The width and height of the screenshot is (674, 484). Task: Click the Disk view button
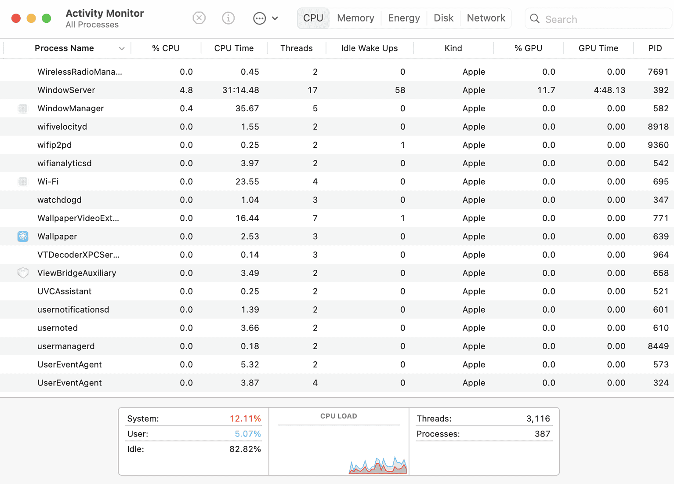pos(443,18)
